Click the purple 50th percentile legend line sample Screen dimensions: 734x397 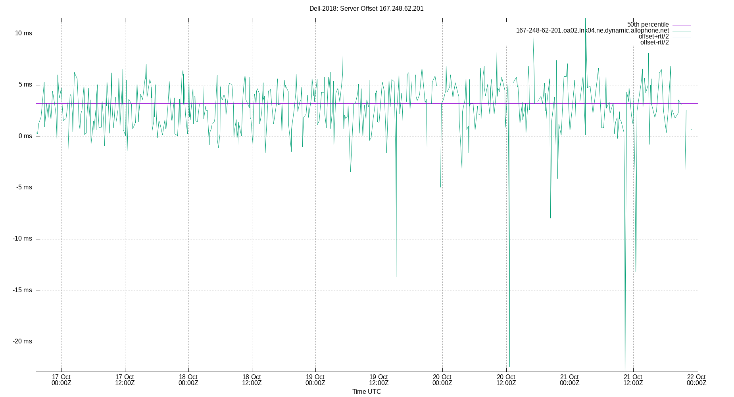click(682, 25)
